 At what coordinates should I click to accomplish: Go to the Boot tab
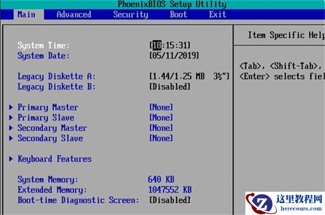coord(178,15)
